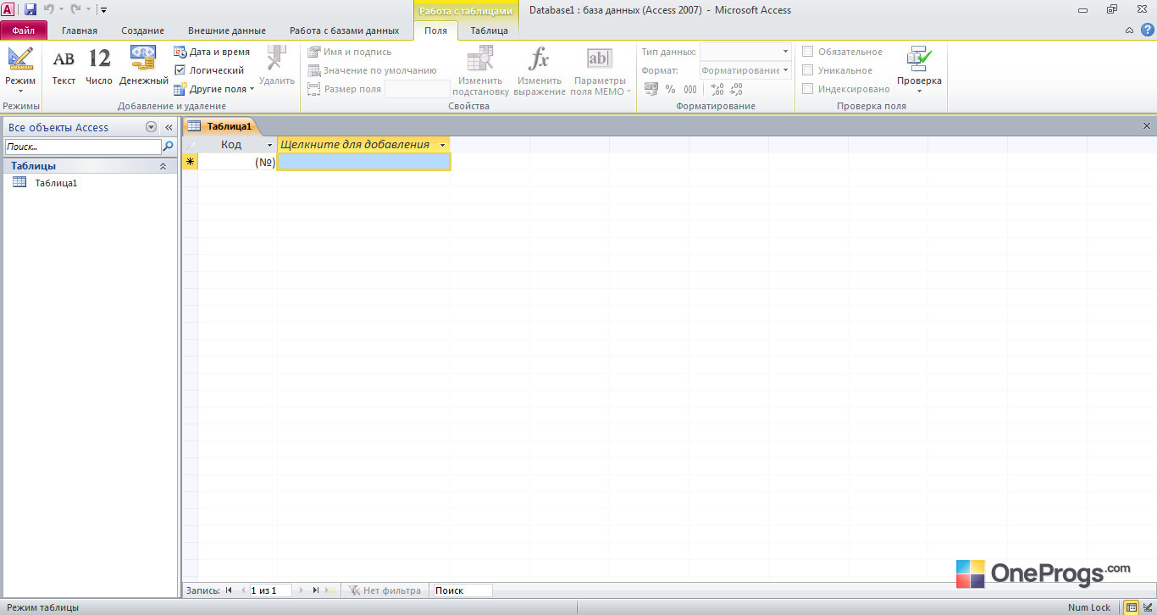Click the Размер поля input box
The image size is (1157, 615).
pos(418,89)
